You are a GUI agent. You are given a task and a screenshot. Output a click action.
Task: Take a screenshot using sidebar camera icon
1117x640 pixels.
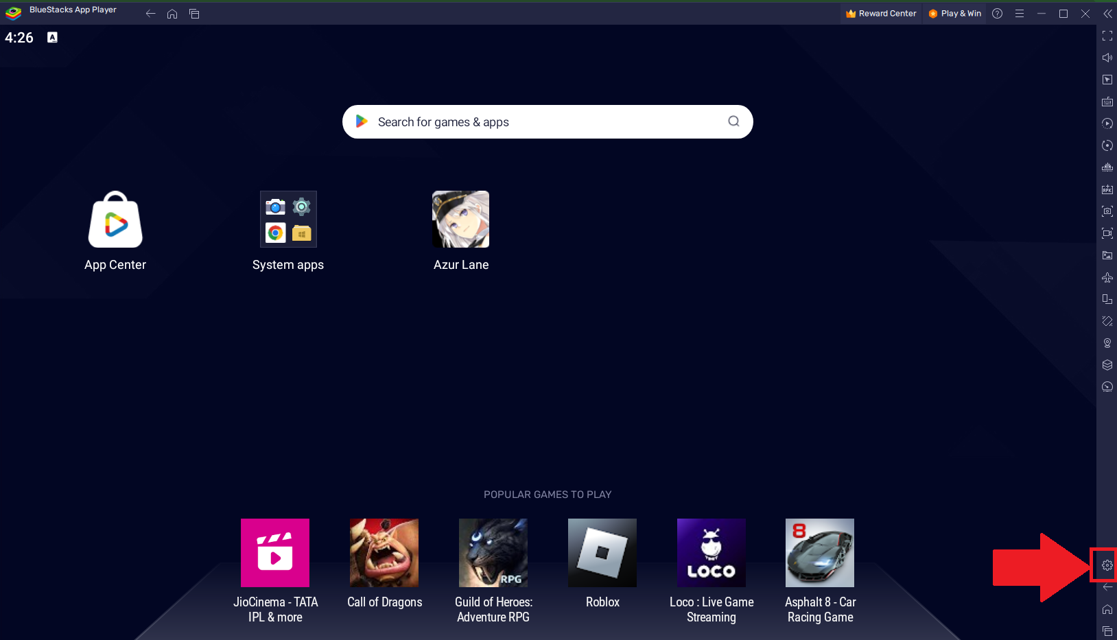1107,211
